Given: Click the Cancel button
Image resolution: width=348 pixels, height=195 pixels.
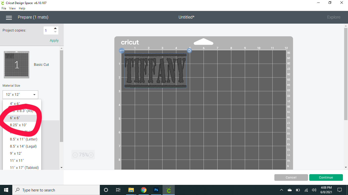Looking at the screenshot, I should point(291,177).
